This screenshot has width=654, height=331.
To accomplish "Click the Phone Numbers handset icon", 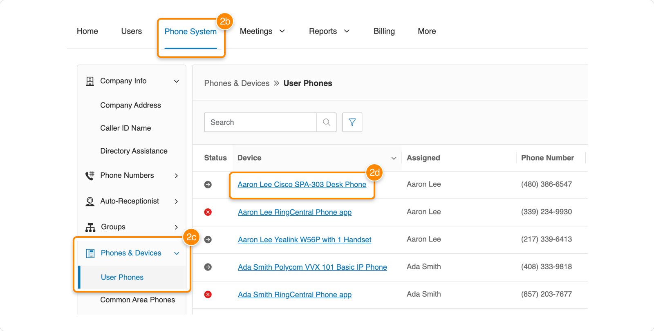I will (x=90, y=176).
